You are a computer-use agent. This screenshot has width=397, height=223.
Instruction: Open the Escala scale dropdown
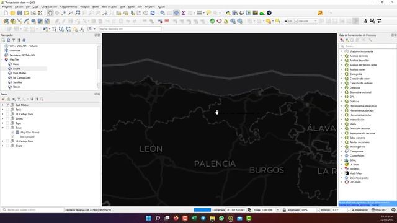coord(278,210)
